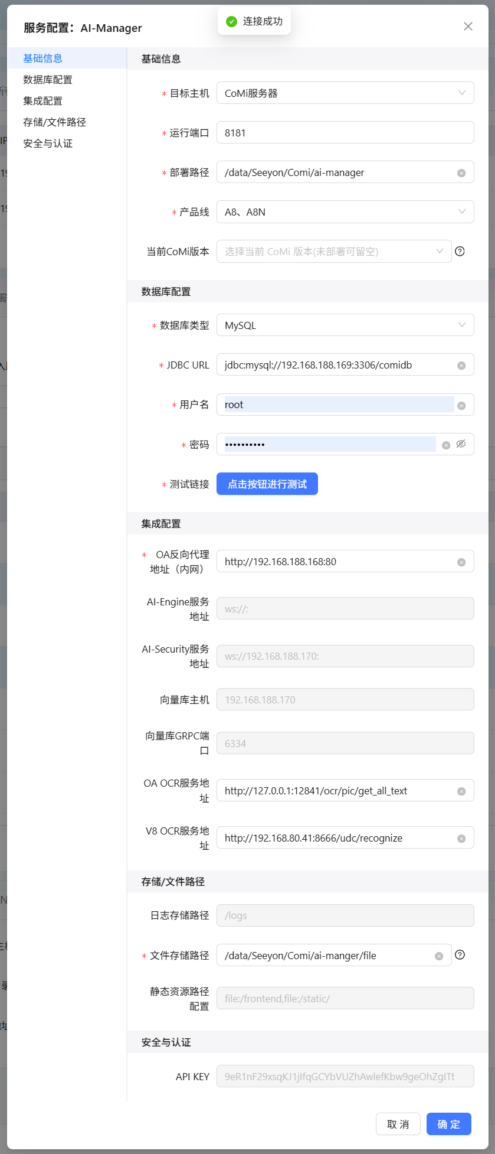Viewport: 495px width, 1154px height.
Task: Clear the 用户名 root field via its clear icon
Action: (x=461, y=405)
